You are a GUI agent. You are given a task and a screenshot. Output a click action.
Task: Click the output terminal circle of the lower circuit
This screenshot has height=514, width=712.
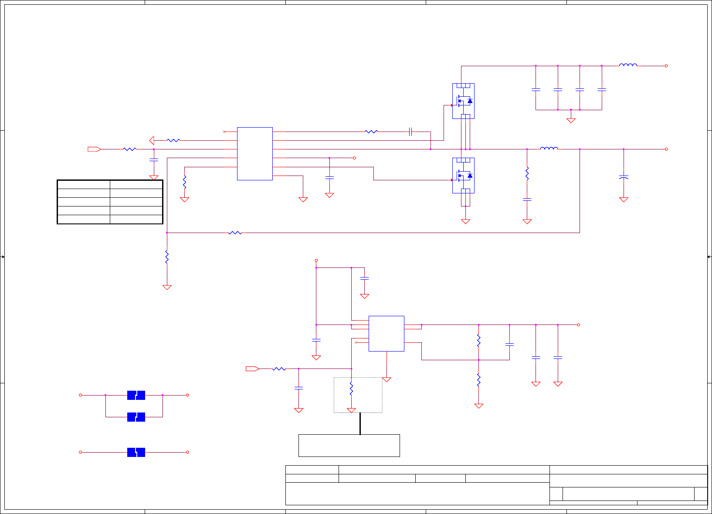click(578, 325)
